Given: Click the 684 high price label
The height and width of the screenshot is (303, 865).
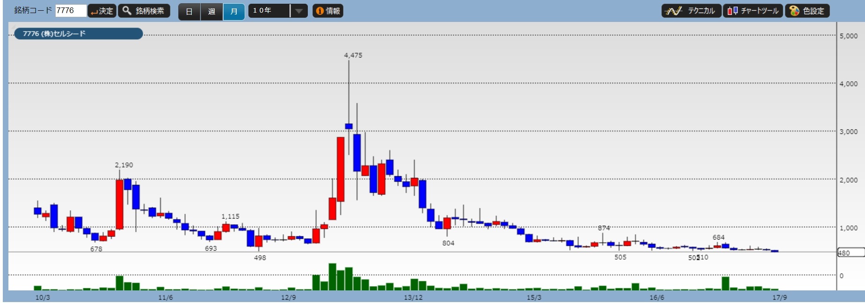Looking at the screenshot, I should pyautogui.click(x=719, y=237).
